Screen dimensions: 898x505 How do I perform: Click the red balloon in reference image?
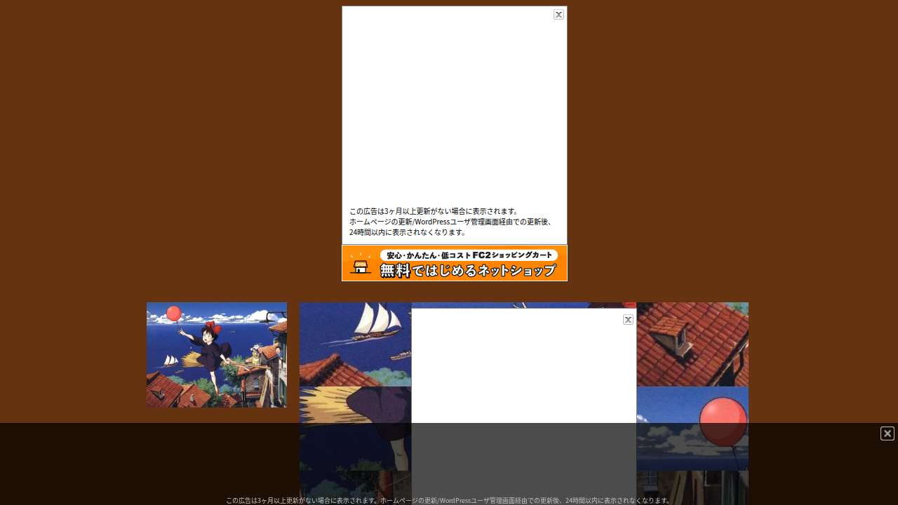pos(173,314)
